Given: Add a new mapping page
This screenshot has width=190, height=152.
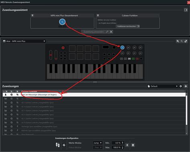Looking at the screenshot, I should click(186, 86).
